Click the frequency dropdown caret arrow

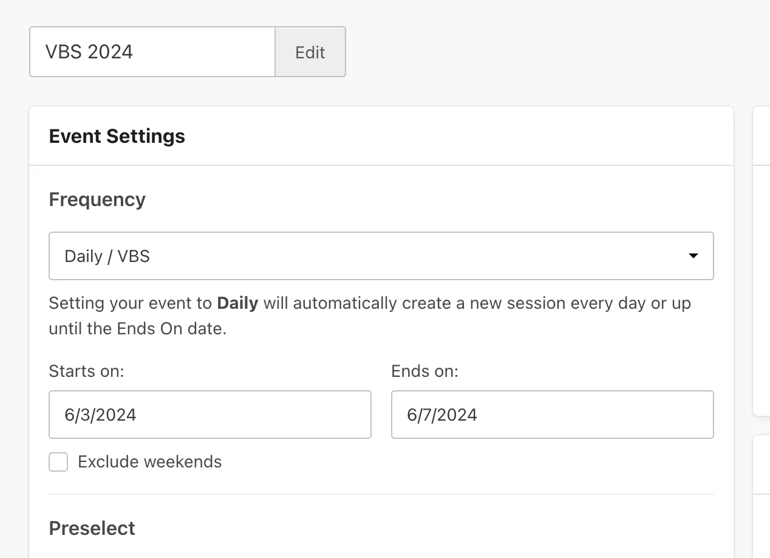point(693,256)
